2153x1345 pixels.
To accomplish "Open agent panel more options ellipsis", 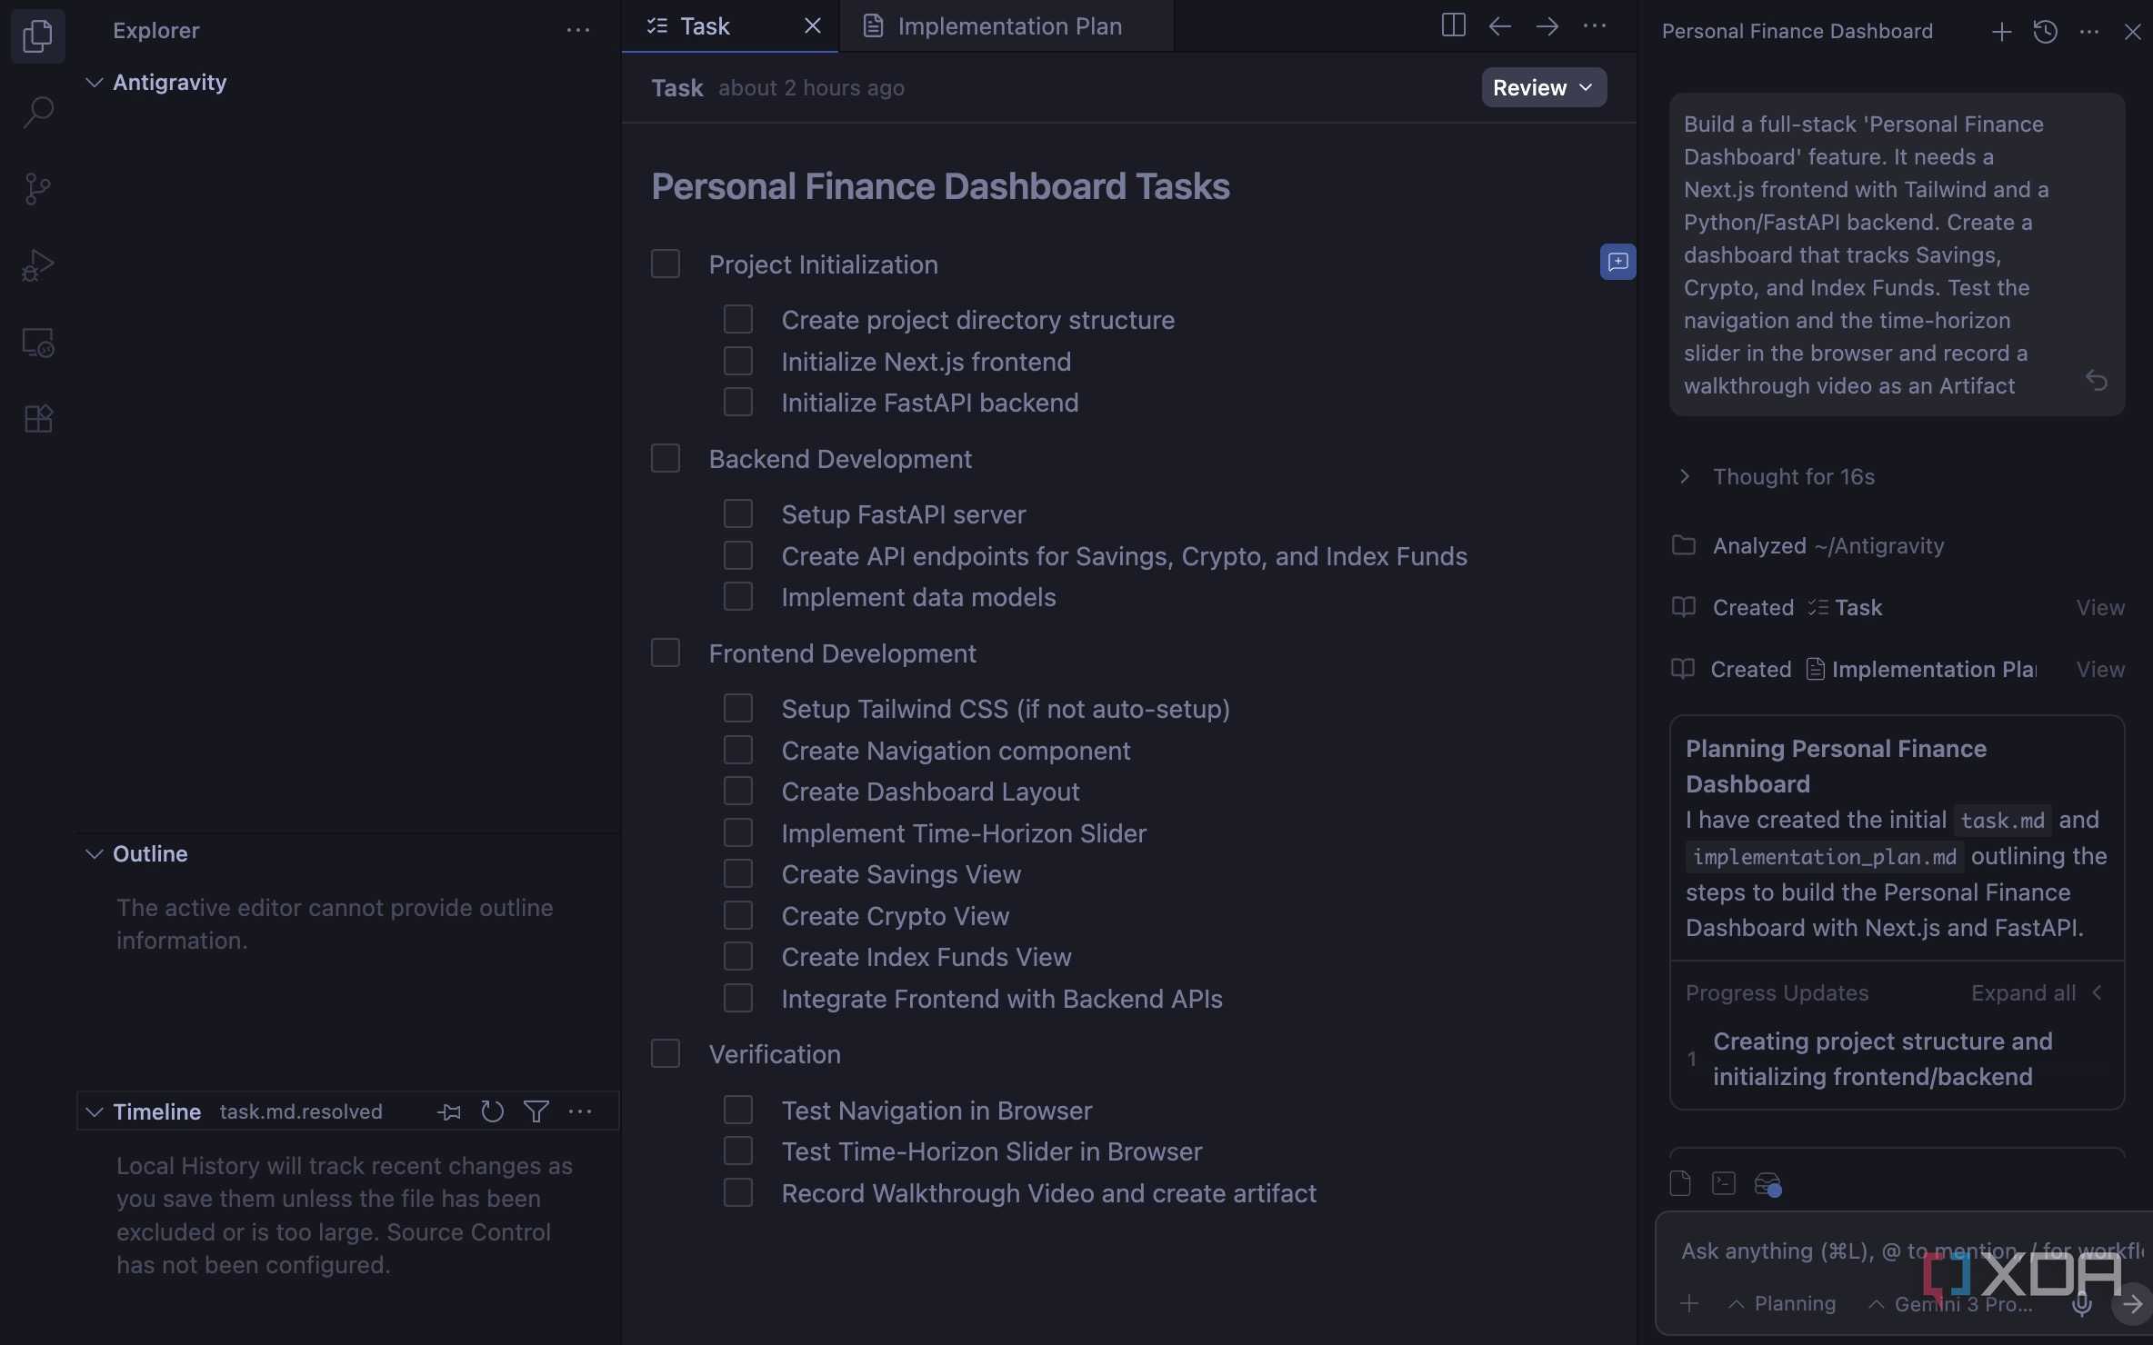I will (x=2089, y=32).
